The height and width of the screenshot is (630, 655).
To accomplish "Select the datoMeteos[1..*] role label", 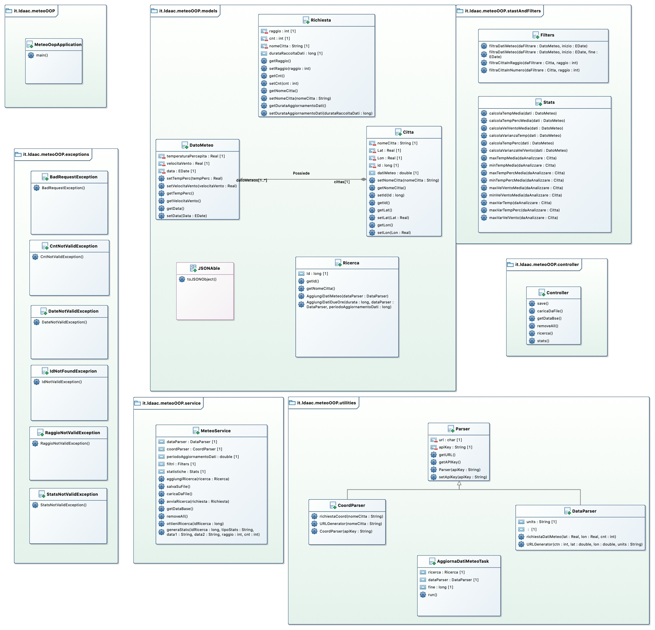I will click(x=252, y=181).
